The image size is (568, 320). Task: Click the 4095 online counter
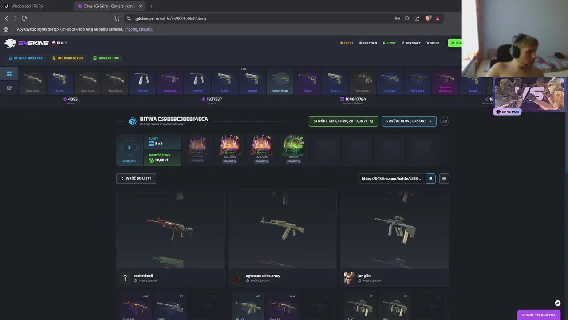coord(71,100)
